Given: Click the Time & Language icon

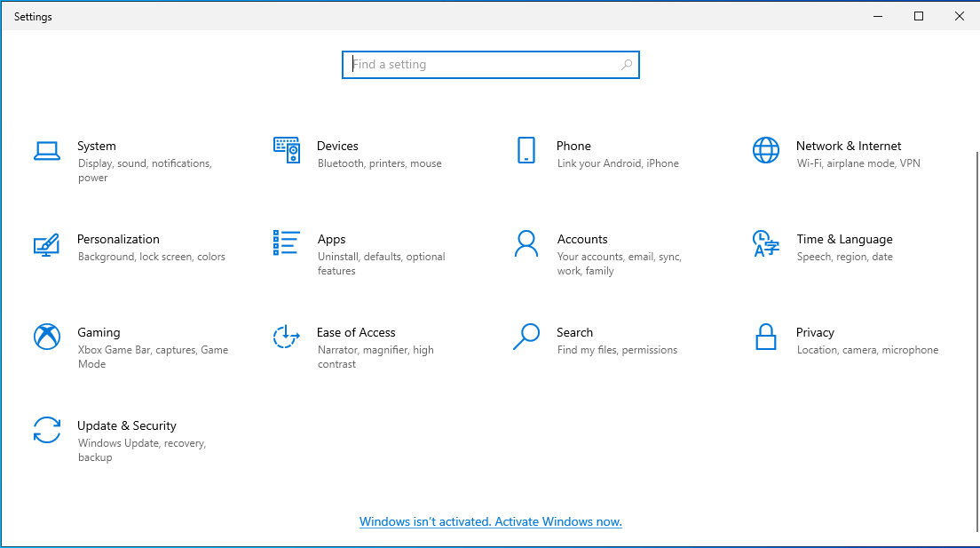Looking at the screenshot, I should coord(765,243).
